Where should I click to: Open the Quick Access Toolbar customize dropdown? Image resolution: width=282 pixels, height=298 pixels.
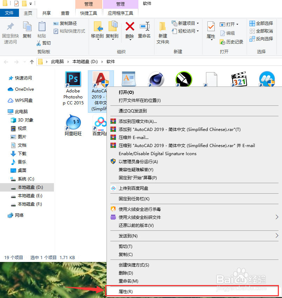click(x=30, y=4)
